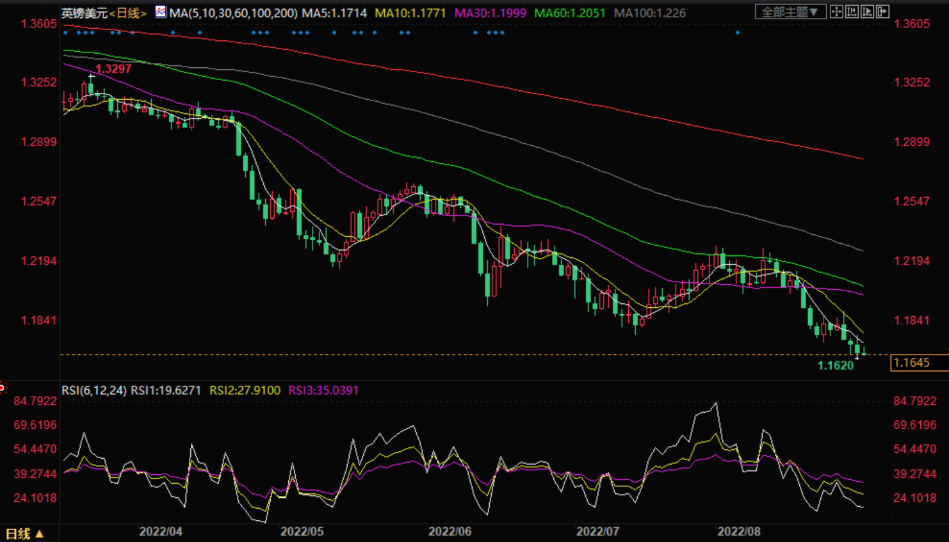The height and width of the screenshot is (542, 949).
Task: Click the crosshair cursor icon
Action: [x=836, y=12]
